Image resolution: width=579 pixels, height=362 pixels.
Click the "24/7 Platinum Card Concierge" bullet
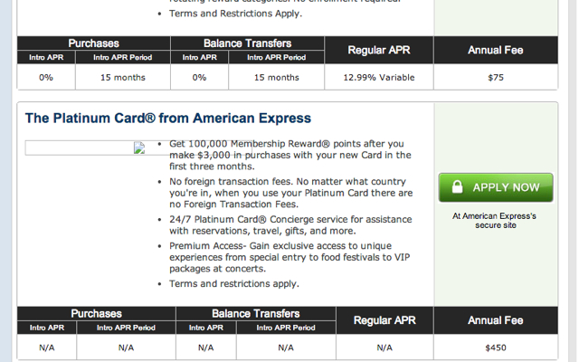click(290, 225)
